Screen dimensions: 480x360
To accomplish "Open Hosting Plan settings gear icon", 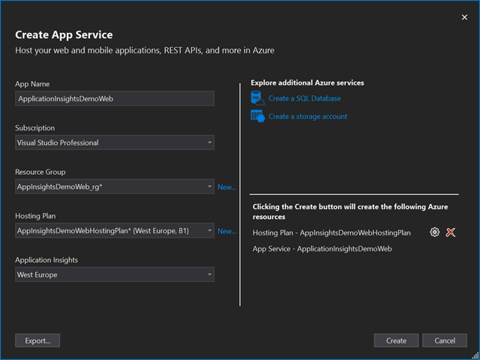I will pyautogui.click(x=434, y=232).
